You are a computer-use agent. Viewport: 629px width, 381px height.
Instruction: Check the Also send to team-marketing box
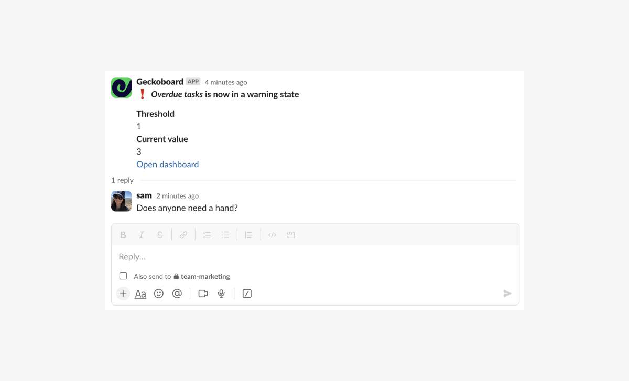pyautogui.click(x=123, y=276)
